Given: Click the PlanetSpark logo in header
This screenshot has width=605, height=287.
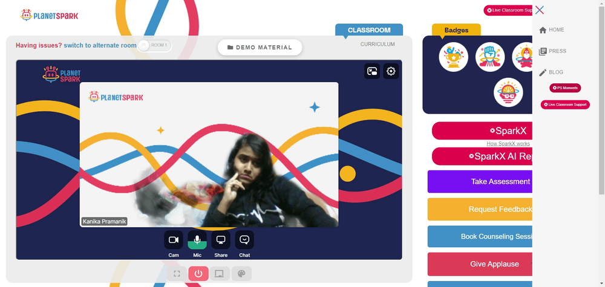Looking at the screenshot, I should [49, 16].
